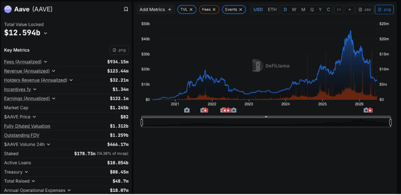Bookmark Aave with the bookmark icon
This screenshot has width=401, height=195.
click(126, 9)
